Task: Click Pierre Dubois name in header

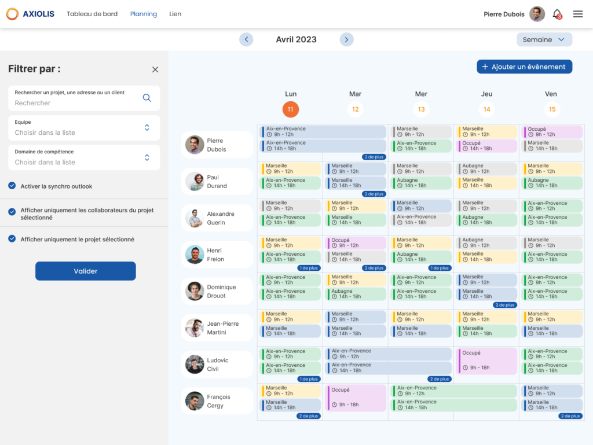Action: point(504,14)
